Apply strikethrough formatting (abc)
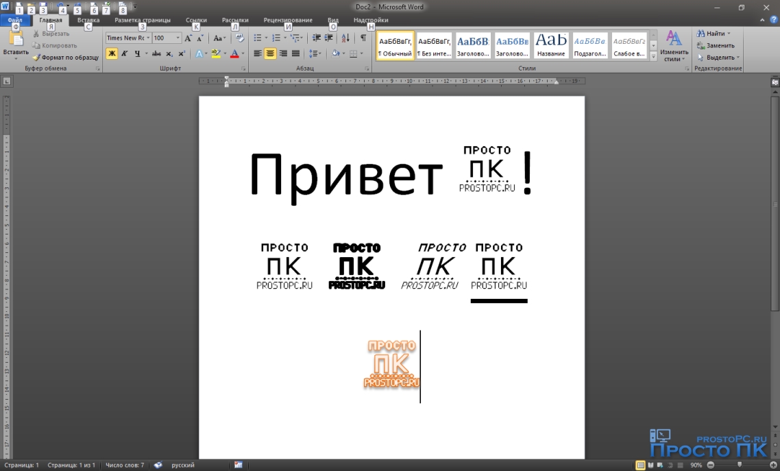 coord(156,53)
